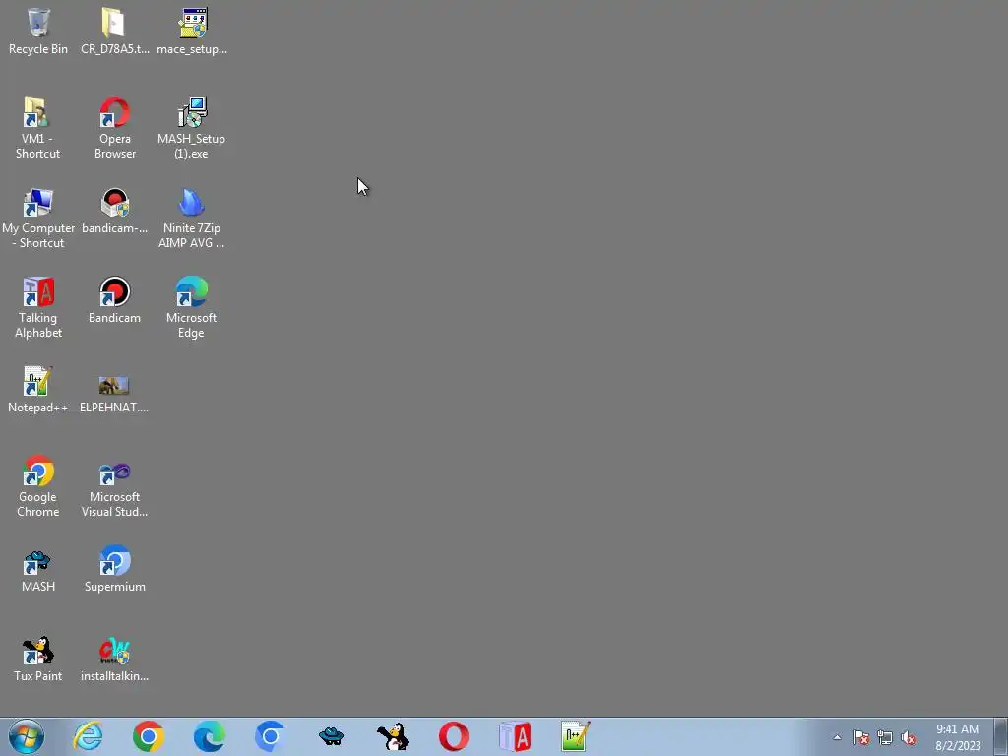Open the Recycle Bin desktop icon
This screenshot has height=756, width=1008.
(x=38, y=31)
